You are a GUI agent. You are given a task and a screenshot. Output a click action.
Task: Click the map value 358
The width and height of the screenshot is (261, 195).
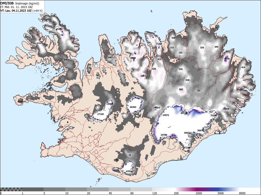point(173,38)
